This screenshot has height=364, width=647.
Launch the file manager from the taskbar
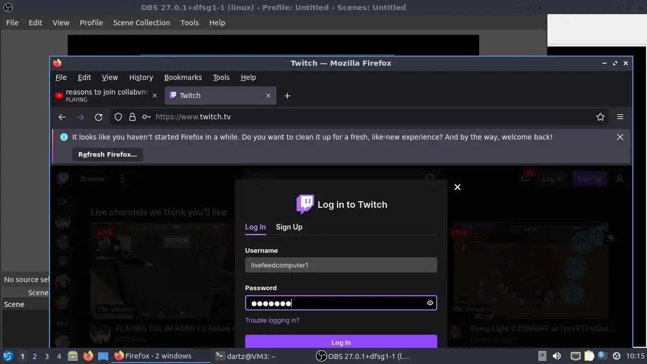(x=72, y=356)
